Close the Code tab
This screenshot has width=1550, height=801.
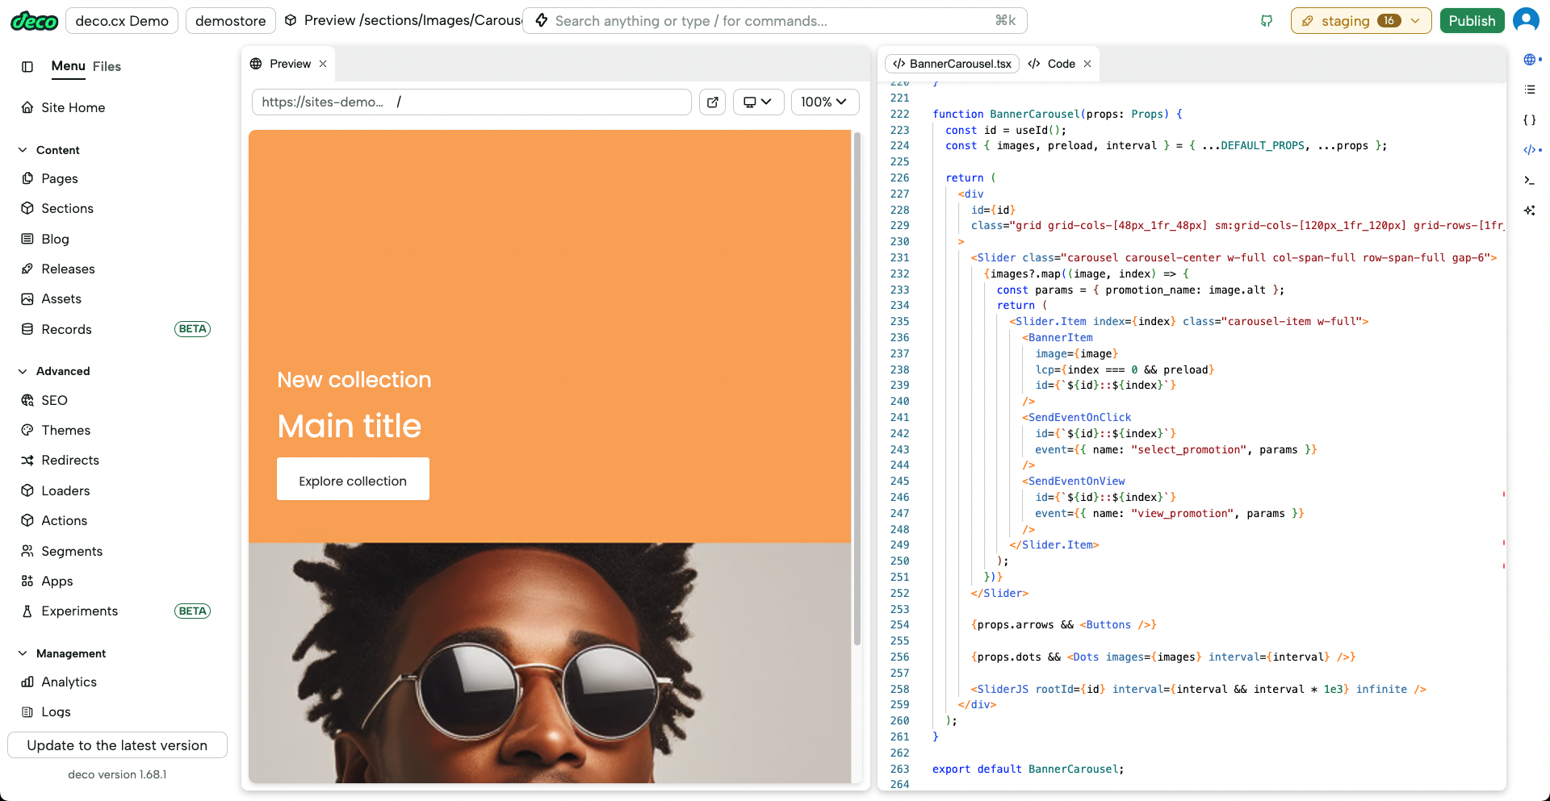pyautogui.click(x=1087, y=64)
